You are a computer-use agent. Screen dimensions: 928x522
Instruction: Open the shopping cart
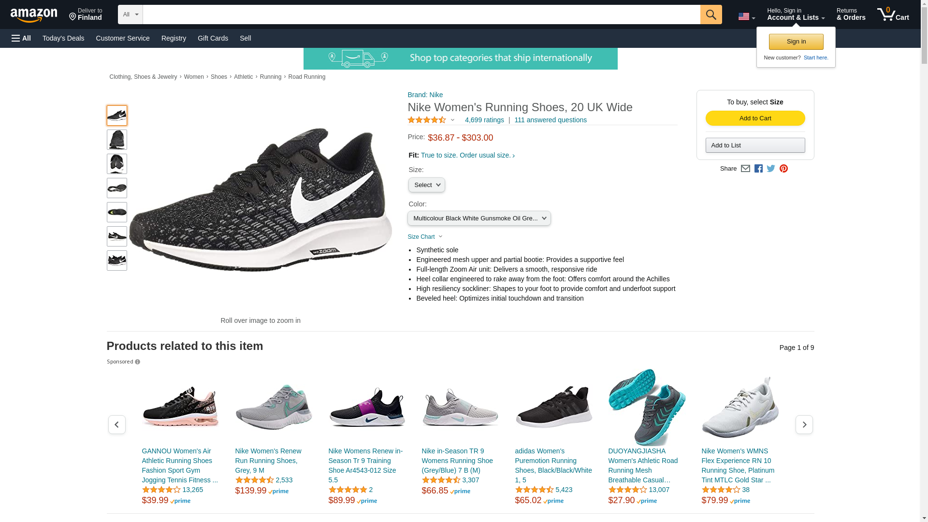(x=893, y=14)
